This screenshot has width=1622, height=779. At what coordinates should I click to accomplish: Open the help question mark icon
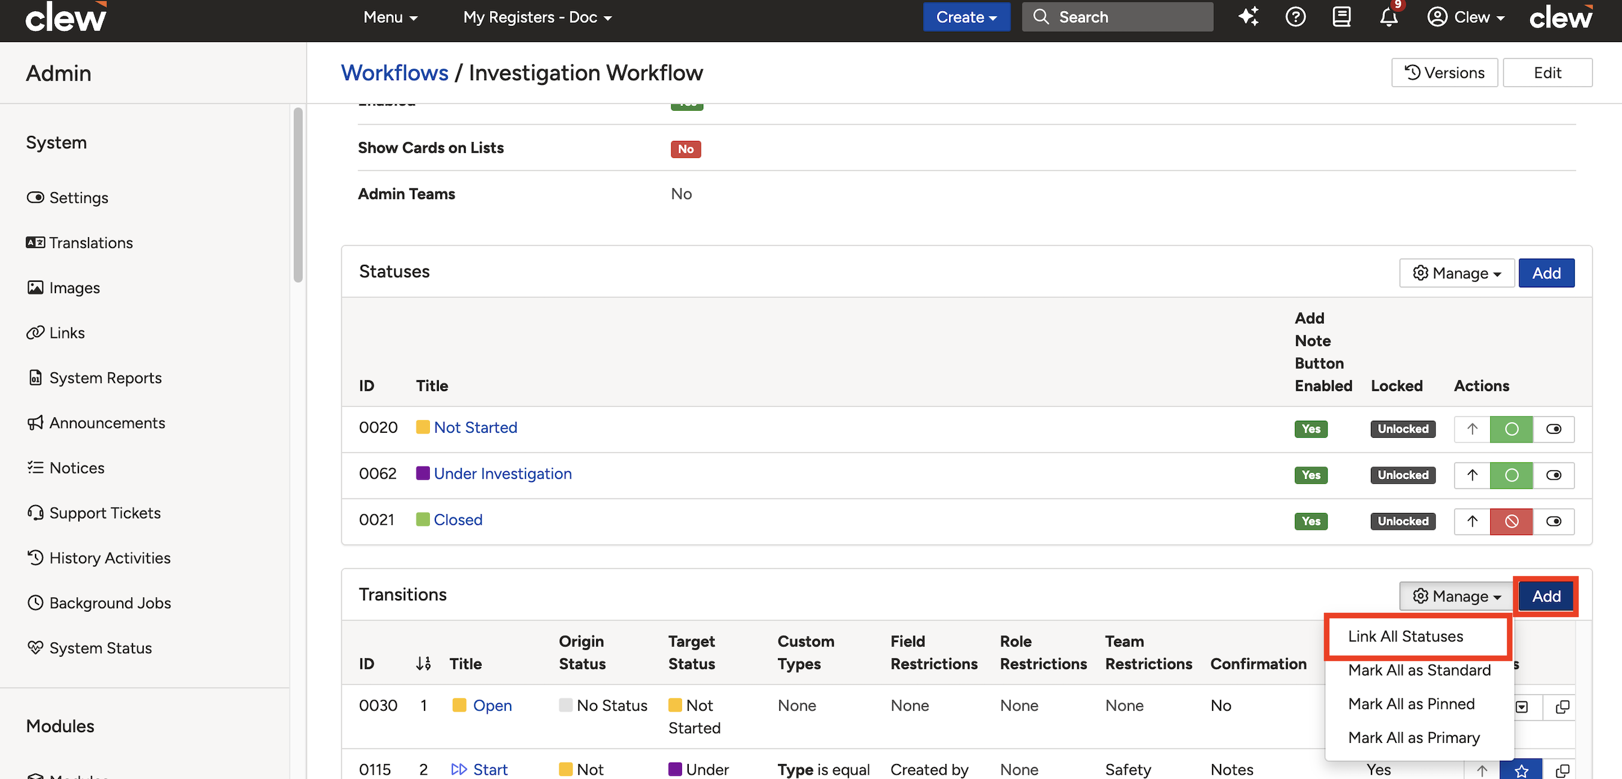click(x=1295, y=17)
